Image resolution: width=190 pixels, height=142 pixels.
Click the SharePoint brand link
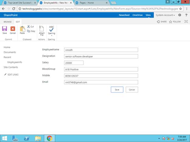(x=11, y=15)
